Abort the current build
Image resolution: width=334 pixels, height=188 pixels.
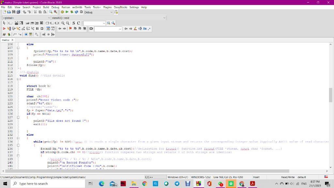[x=81, y=12]
